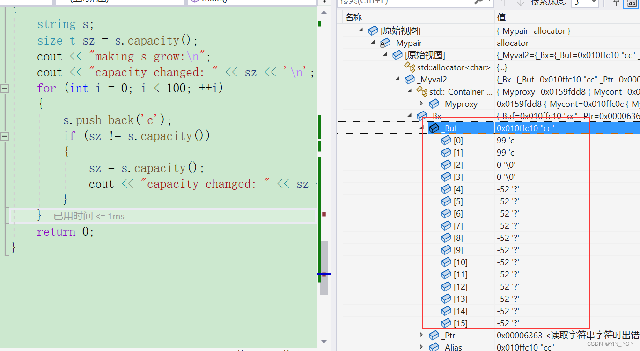The width and height of the screenshot is (640, 351).
Task: Click the cube icon for element [2]
Action: coord(446,165)
